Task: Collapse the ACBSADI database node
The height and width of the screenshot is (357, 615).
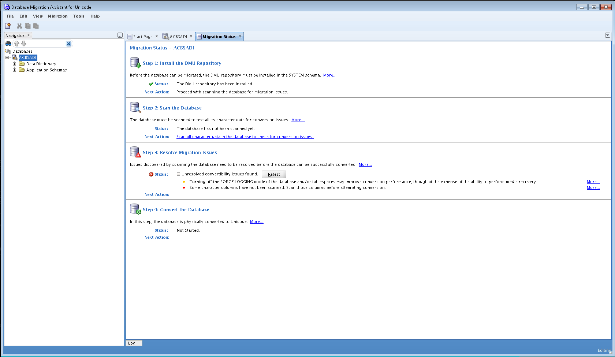Action: (7, 57)
